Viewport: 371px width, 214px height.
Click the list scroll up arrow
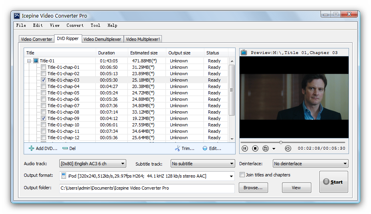pos(232,61)
